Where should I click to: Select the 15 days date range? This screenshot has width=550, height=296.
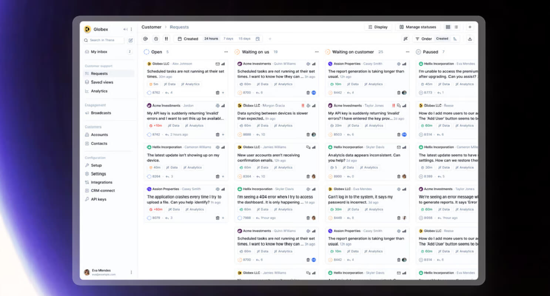click(x=244, y=38)
